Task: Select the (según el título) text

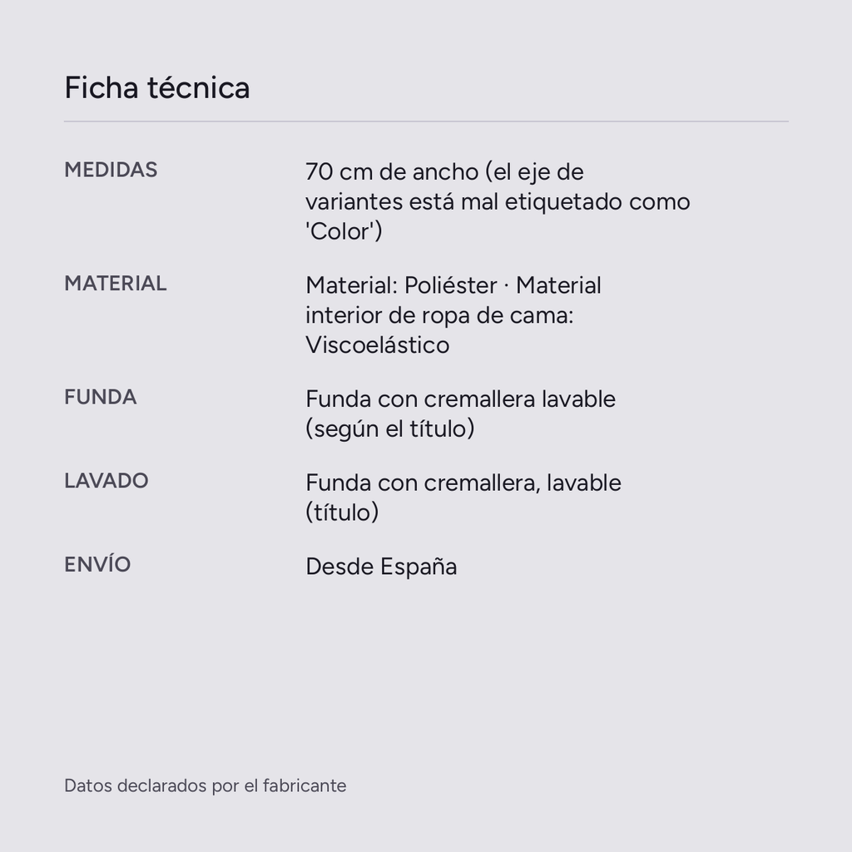Action: (389, 428)
